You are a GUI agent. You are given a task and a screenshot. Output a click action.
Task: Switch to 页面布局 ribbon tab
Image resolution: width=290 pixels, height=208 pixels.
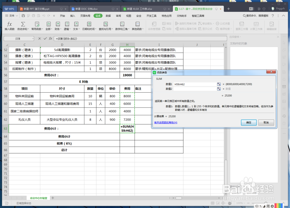pyautogui.click(x=85, y=16)
